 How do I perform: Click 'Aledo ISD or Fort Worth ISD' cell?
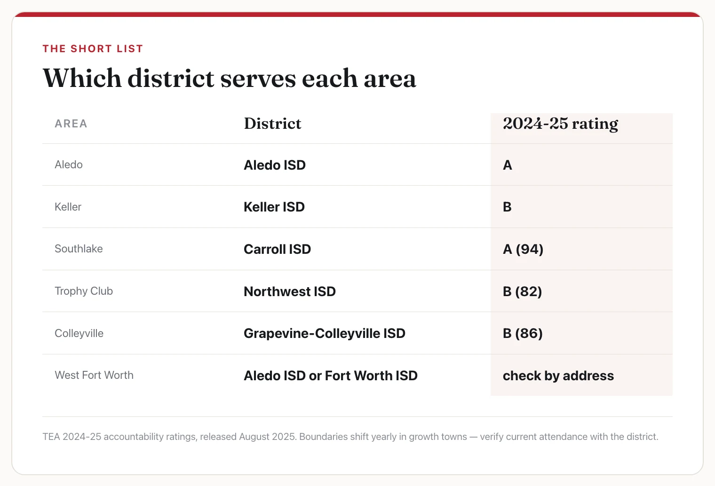tap(331, 376)
